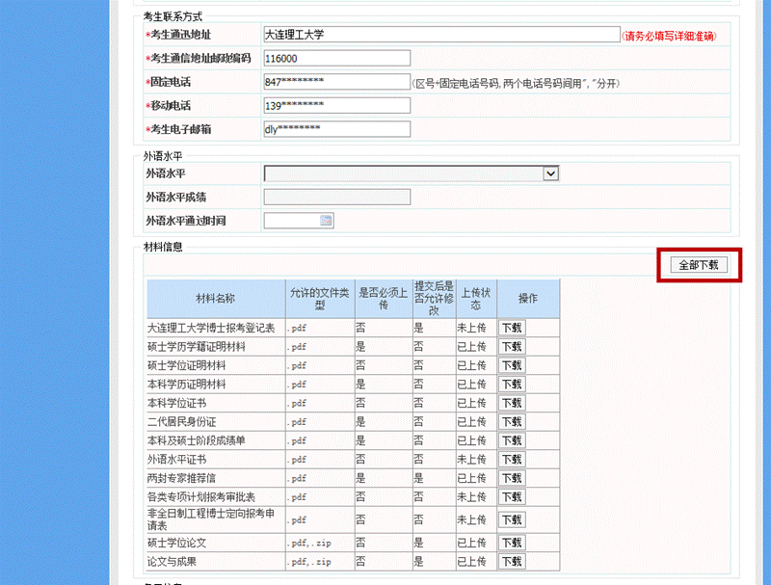Viewport: 771px width, 585px height.
Task: Download 本科及硕士阶段成绩单 file
Action: pyautogui.click(x=511, y=440)
